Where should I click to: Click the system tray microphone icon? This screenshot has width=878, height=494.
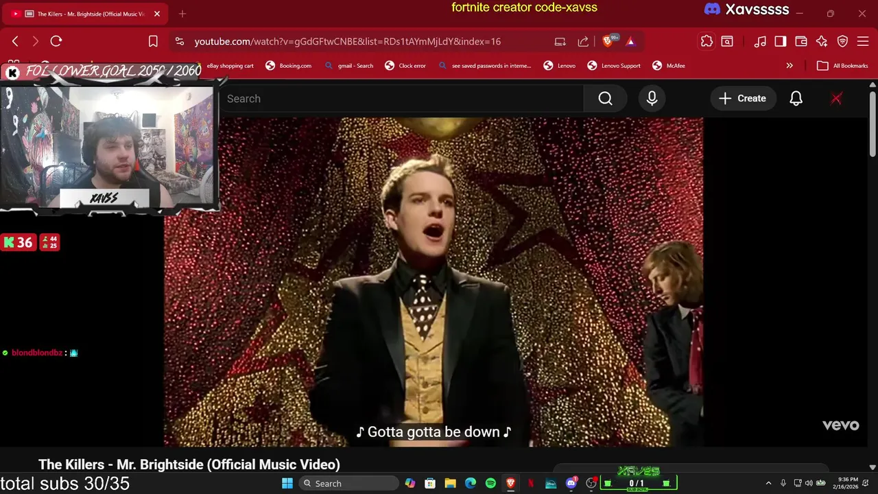tap(783, 483)
